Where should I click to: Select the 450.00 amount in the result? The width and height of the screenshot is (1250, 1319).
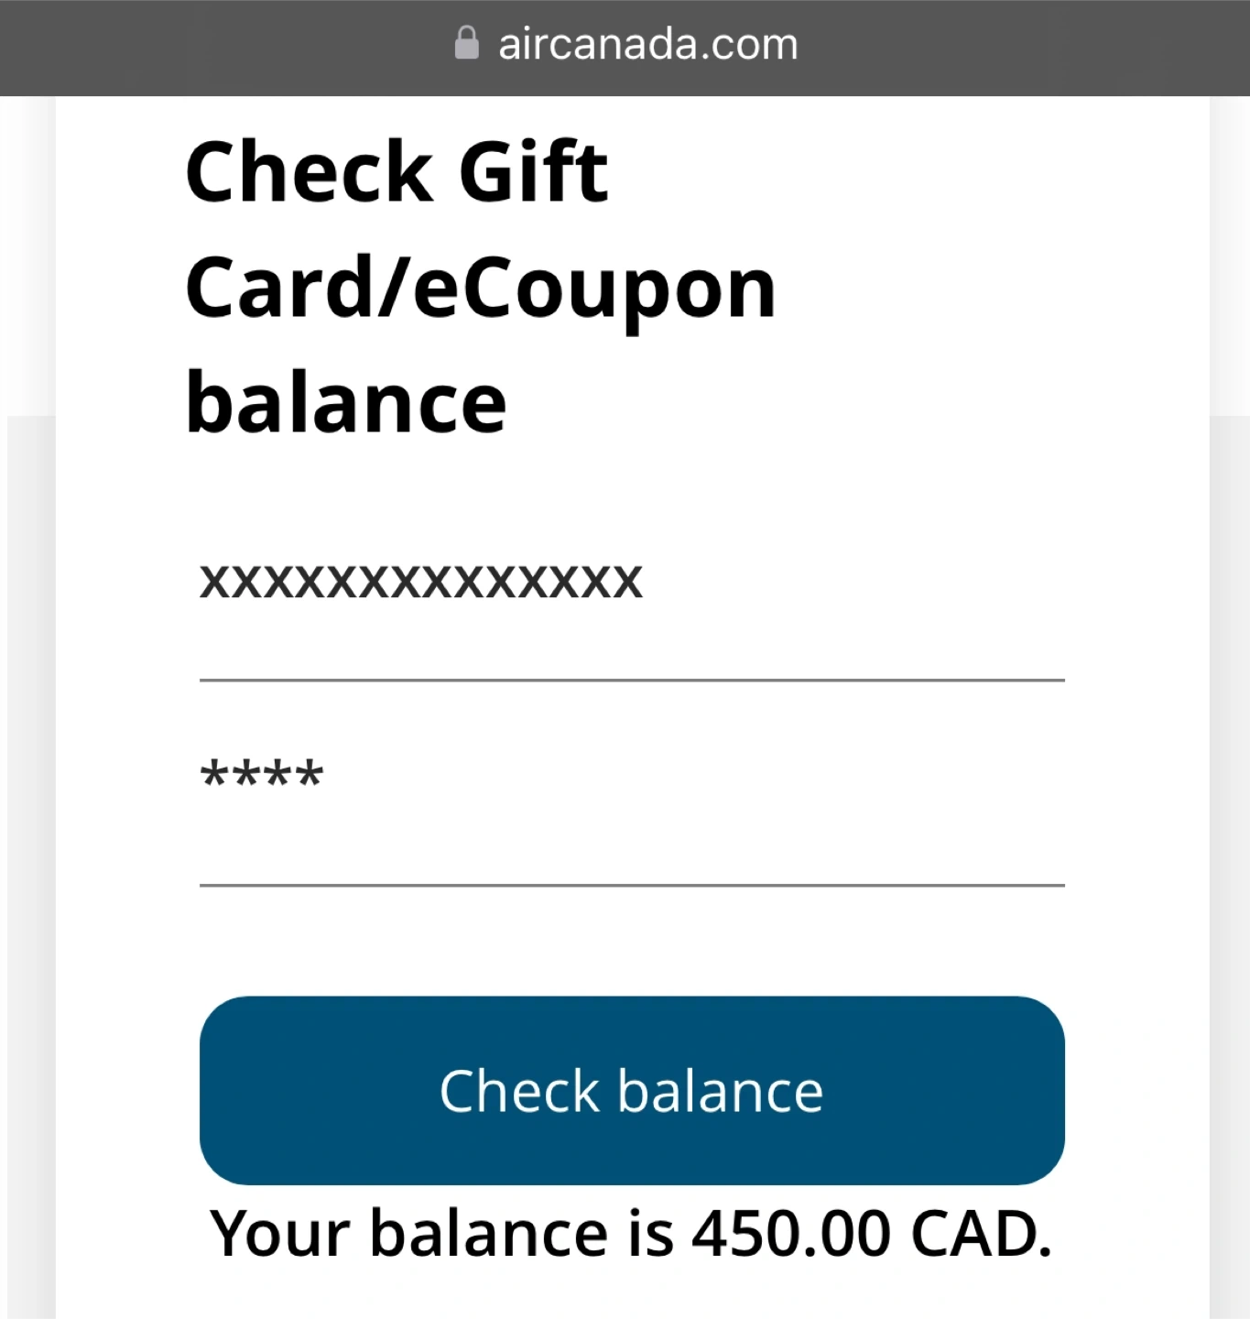pos(791,1233)
